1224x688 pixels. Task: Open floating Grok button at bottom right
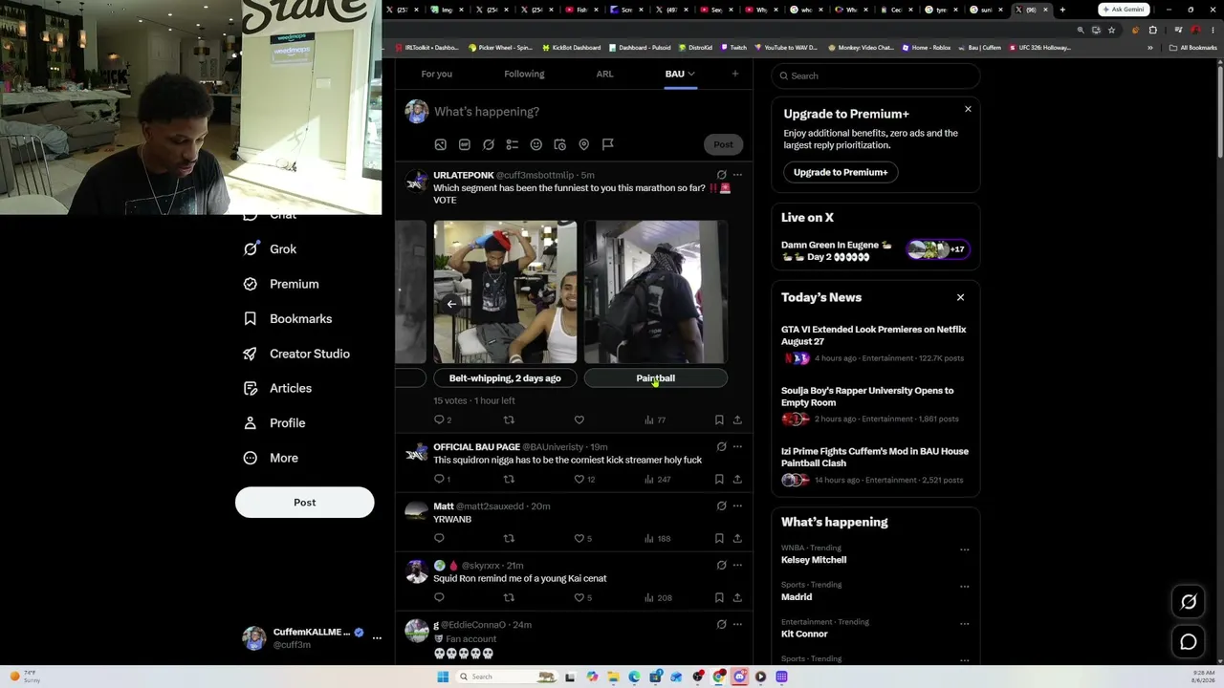pyautogui.click(x=1189, y=602)
